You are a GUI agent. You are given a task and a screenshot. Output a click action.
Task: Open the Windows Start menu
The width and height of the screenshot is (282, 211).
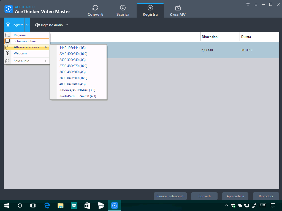click(7, 206)
